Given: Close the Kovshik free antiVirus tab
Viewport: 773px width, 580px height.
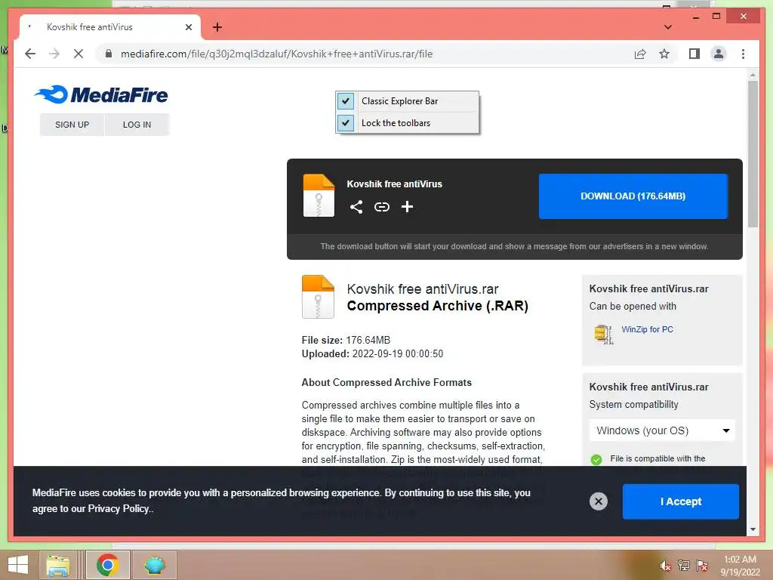Looking at the screenshot, I should pyautogui.click(x=188, y=27).
